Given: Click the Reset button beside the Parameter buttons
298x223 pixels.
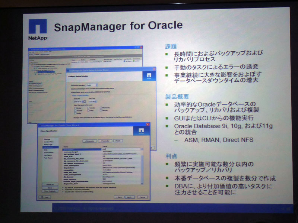Looking at the screenshot, I should pyautogui.click(x=118, y=141).
